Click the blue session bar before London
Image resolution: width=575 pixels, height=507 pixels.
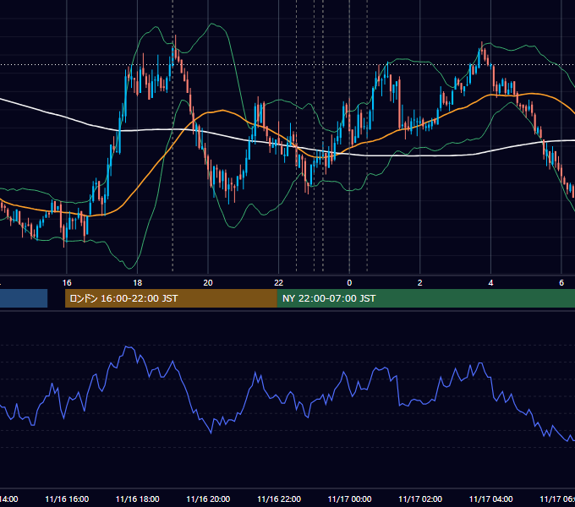click(24, 298)
